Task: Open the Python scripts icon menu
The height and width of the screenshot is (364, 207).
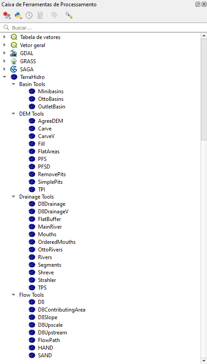Action: (x=18, y=16)
